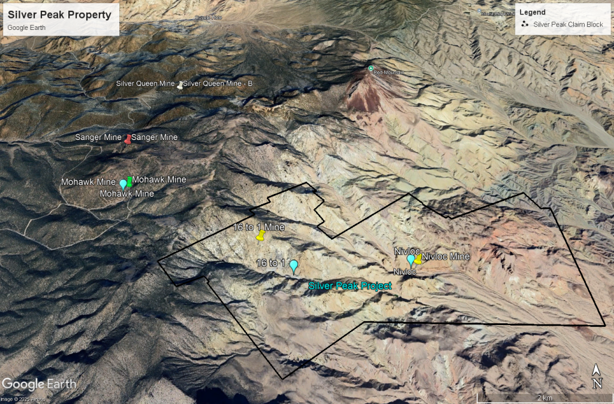The height and width of the screenshot is (404, 614).
Task: Select the cyan Nivloc balloon marker
Action: tap(411, 260)
